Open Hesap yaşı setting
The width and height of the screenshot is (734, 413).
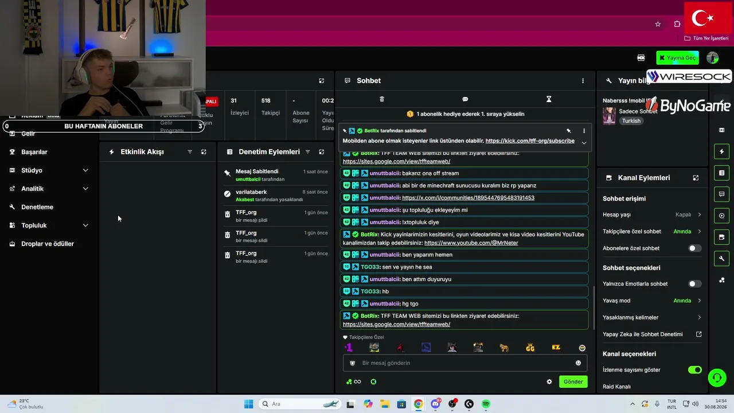click(x=652, y=215)
